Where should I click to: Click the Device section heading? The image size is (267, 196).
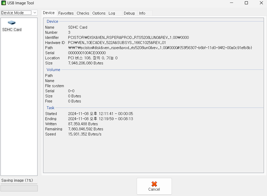[x=53, y=21]
